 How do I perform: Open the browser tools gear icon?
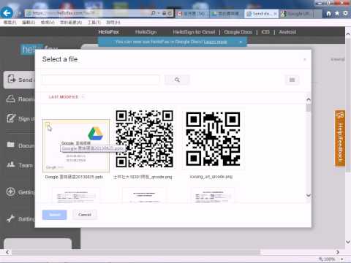(x=345, y=13)
